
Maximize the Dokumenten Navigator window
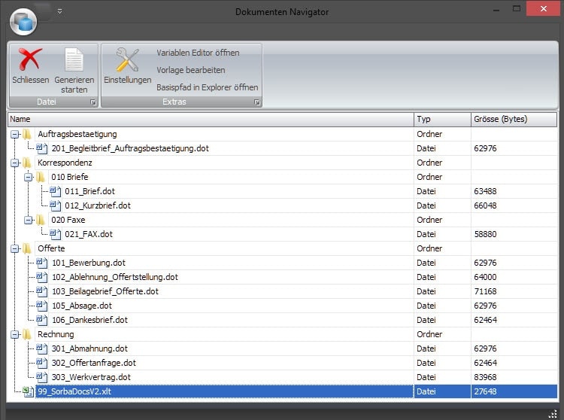pyautogui.click(x=517, y=8)
